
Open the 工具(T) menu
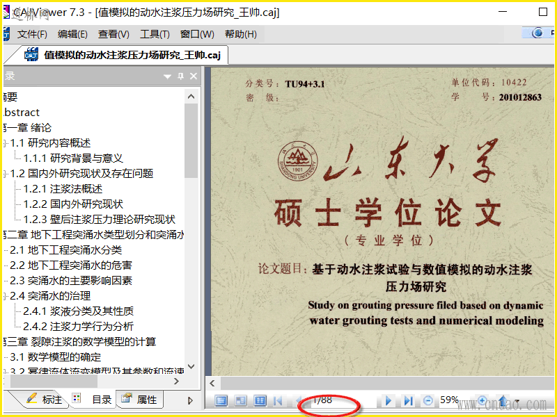pyautogui.click(x=155, y=34)
